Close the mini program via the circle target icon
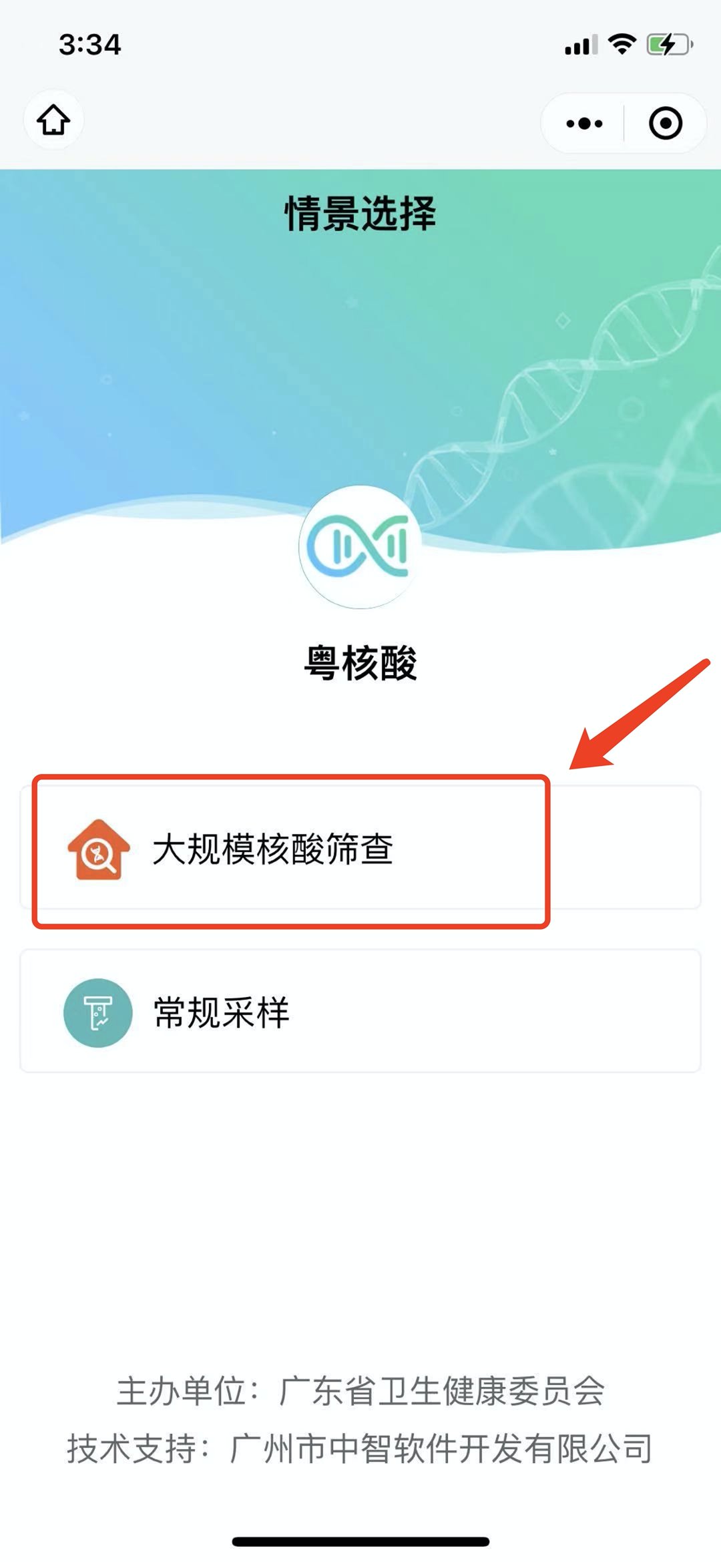Image resolution: width=721 pixels, height=1562 pixels. tap(666, 124)
